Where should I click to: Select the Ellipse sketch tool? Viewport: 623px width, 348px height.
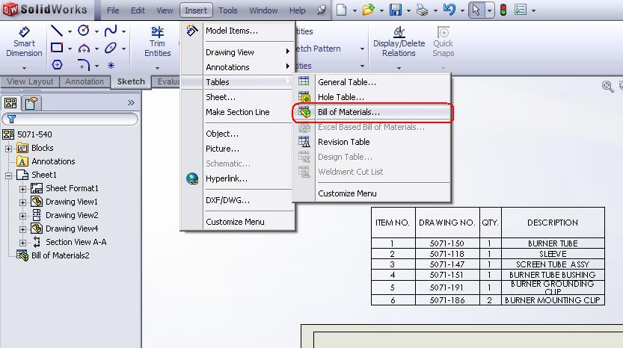pos(111,48)
